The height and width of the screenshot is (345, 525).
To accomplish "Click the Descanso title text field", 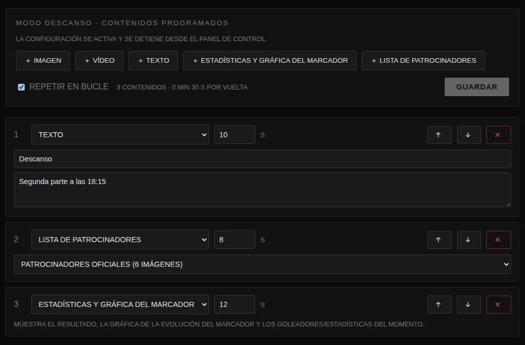I will pyautogui.click(x=262, y=159).
